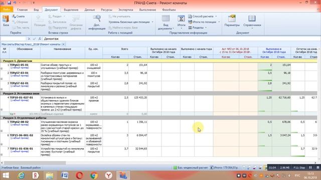This screenshot has height=180, width=321.
Task: Click the volume speaker icon in tray
Action: pyautogui.click(x=289, y=175)
